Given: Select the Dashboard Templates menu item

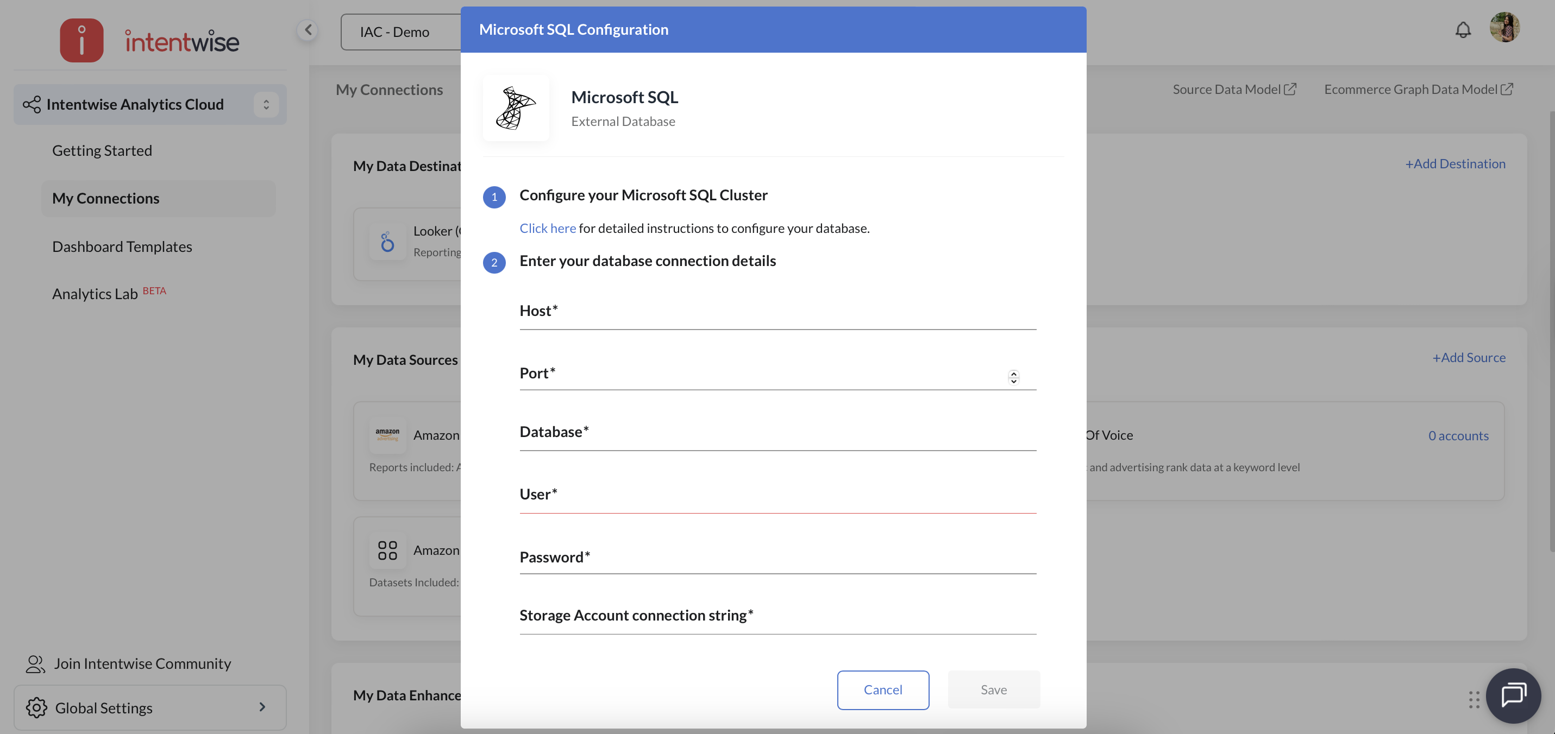Looking at the screenshot, I should pyautogui.click(x=122, y=246).
